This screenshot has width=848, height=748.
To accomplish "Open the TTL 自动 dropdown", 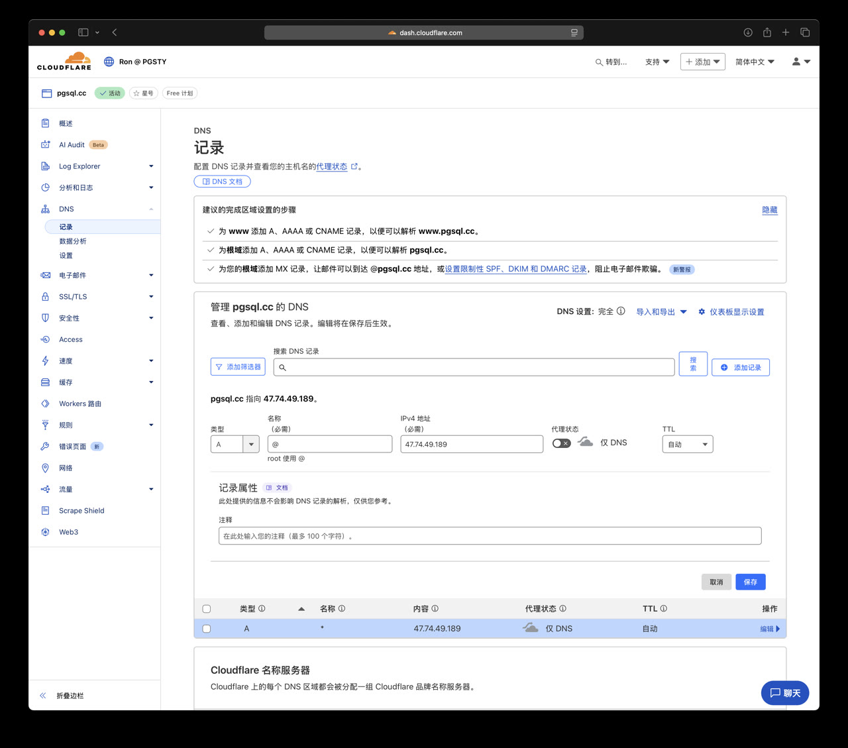I will 688,444.
